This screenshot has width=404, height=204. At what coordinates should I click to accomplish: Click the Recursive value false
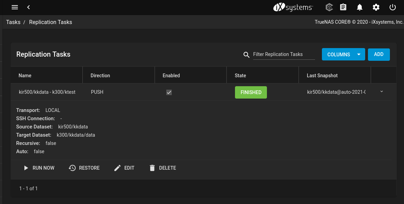coord(51,143)
